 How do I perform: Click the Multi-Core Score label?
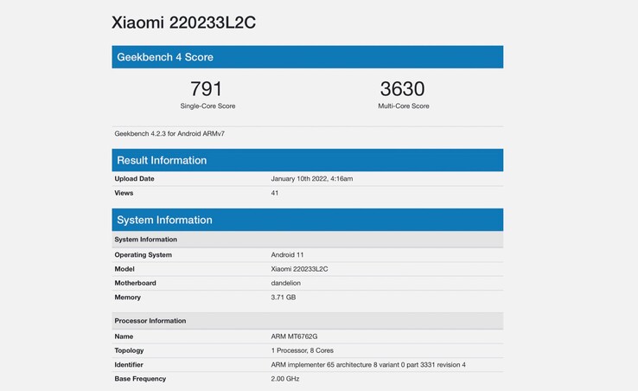pos(404,106)
